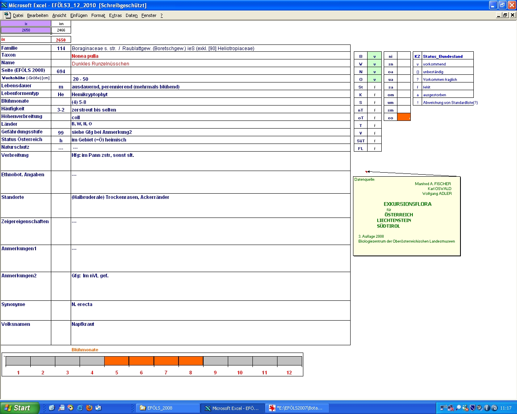Click the Excel logo in the title bar
This screenshot has width=517, height=414.
click(x=4, y=5)
